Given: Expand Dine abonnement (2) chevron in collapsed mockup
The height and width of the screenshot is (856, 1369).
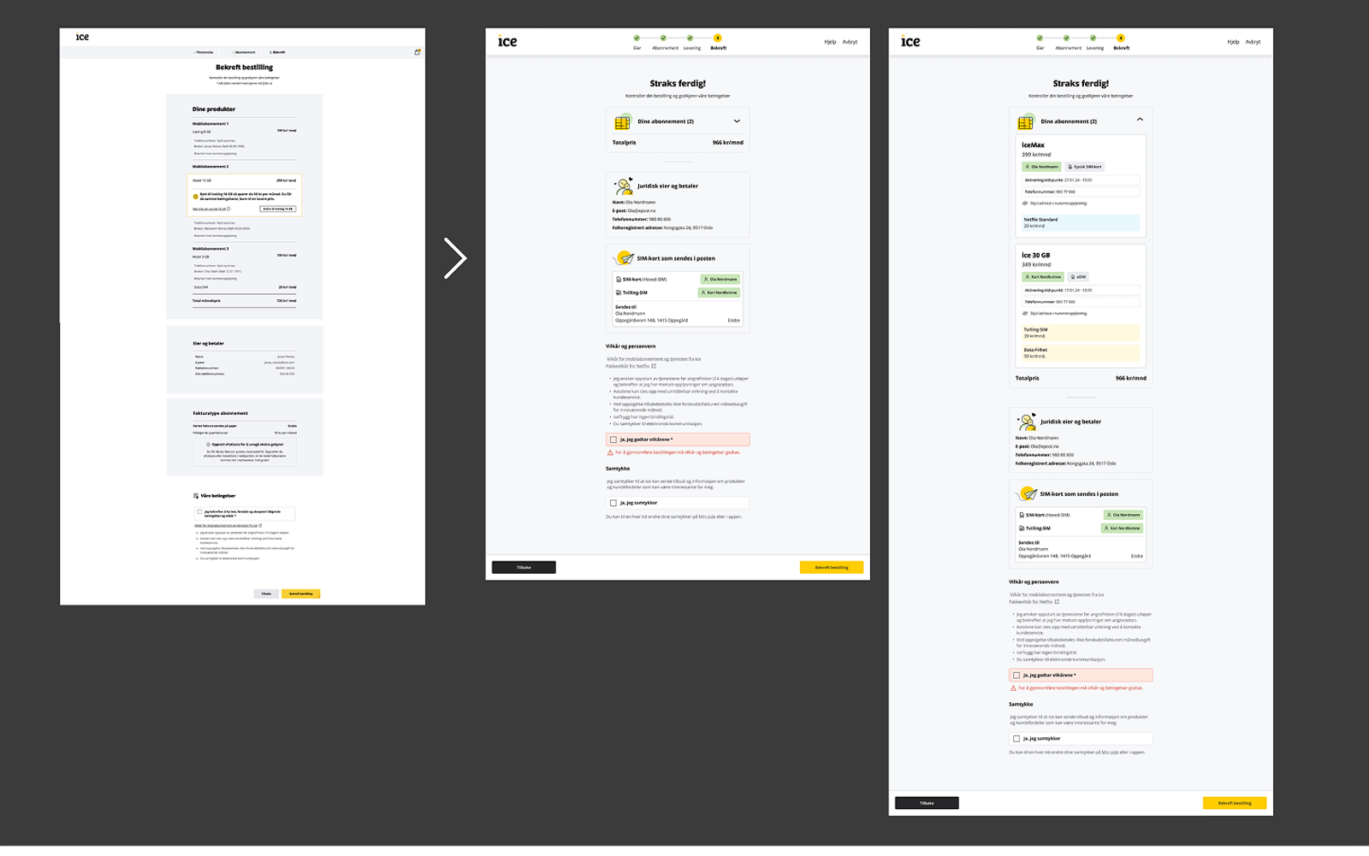Looking at the screenshot, I should tap(737, 121).
